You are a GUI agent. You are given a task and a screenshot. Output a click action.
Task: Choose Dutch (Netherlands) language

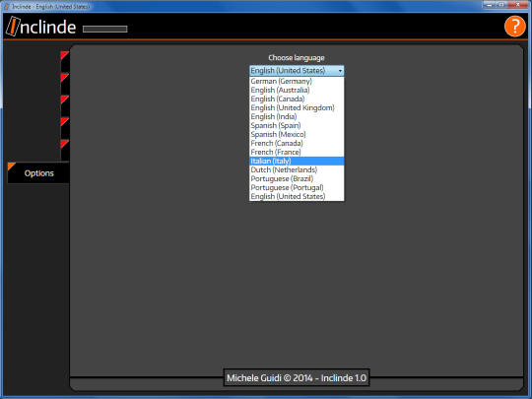tap(297, 169)
